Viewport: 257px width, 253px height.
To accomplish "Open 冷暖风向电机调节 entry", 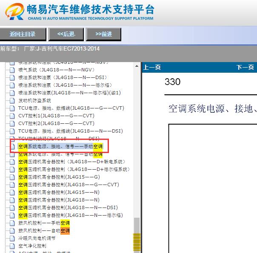I will tap(37, 238).
